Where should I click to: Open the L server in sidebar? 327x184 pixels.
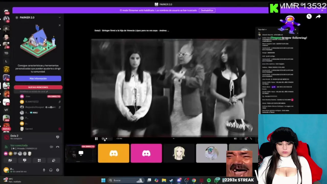[x=6, y=61]
